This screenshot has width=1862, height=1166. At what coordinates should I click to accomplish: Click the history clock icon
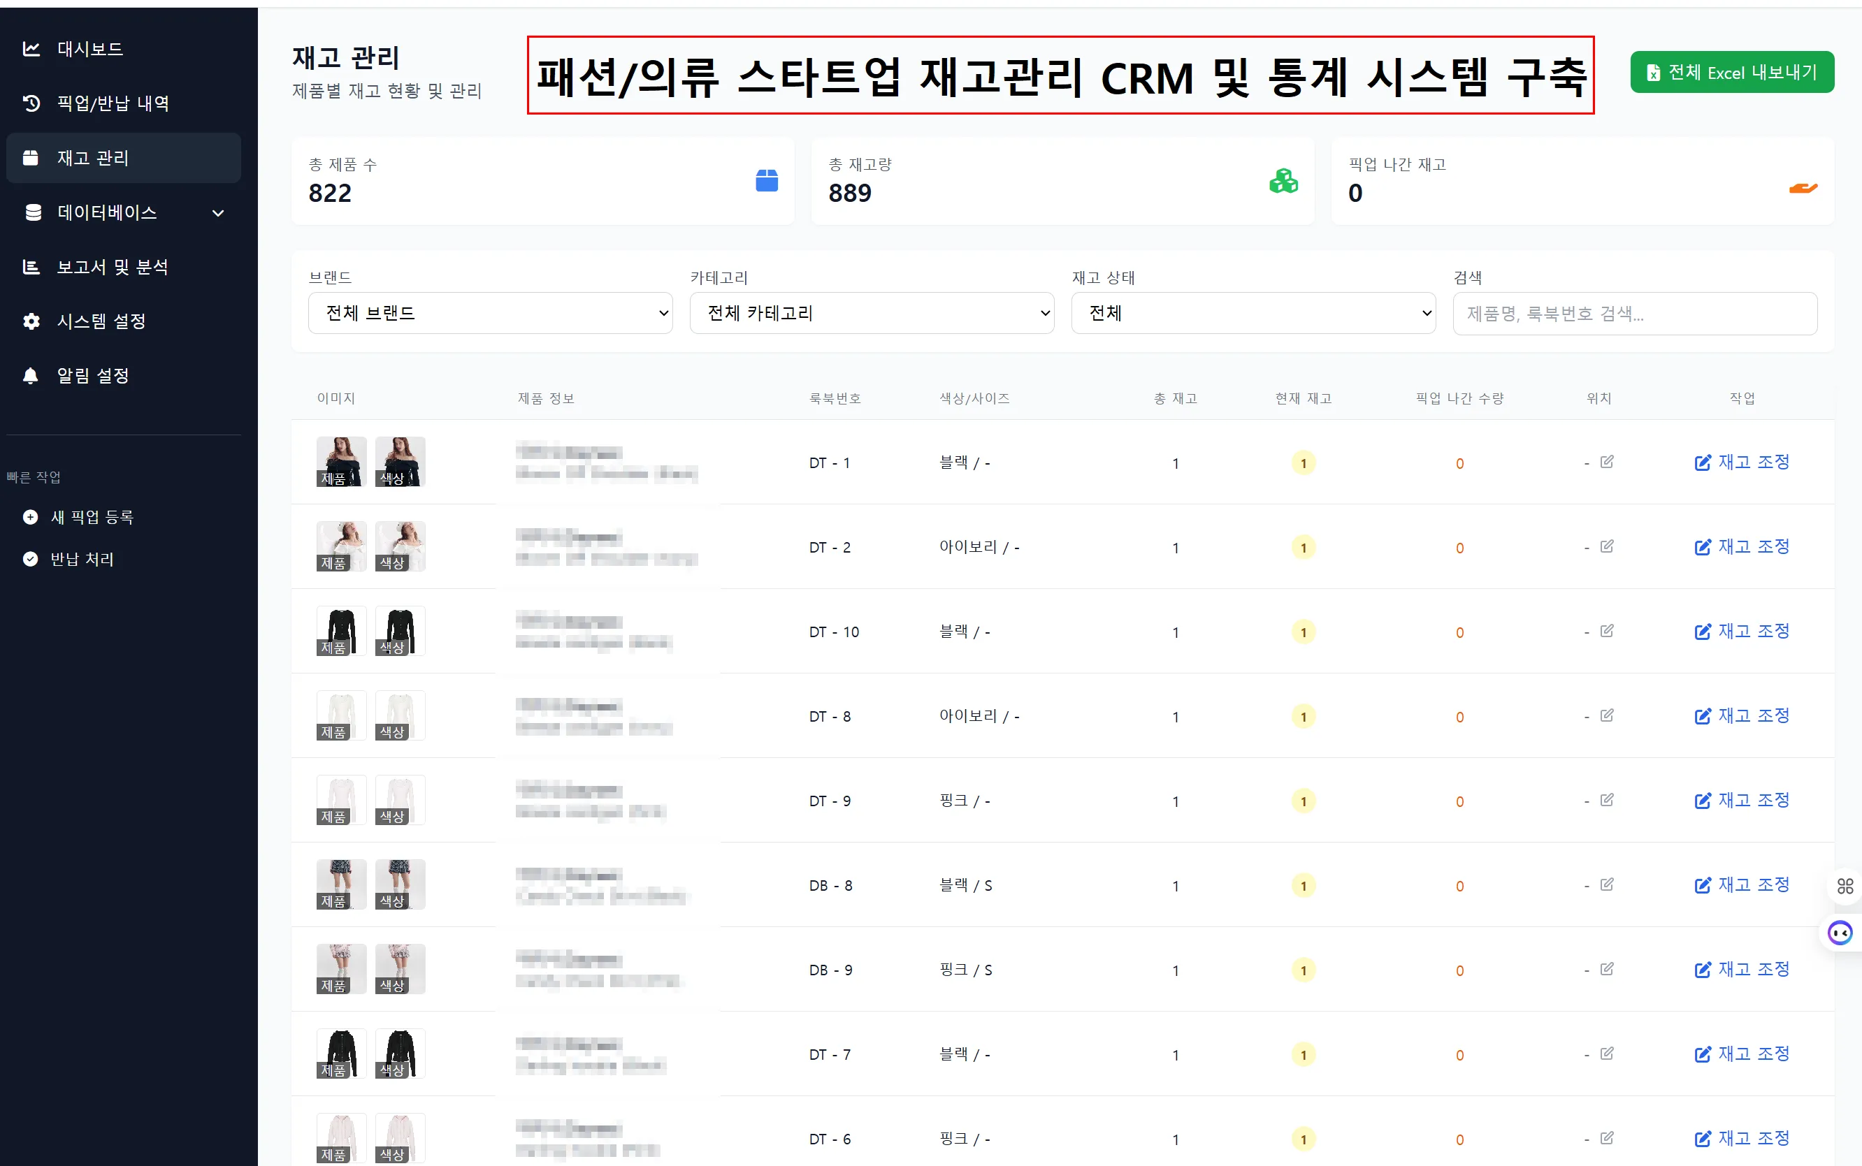pyautogui.click(x=31, y=103)
